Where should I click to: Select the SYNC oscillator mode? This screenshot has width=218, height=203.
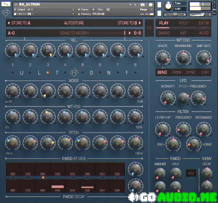coord(191,72)
